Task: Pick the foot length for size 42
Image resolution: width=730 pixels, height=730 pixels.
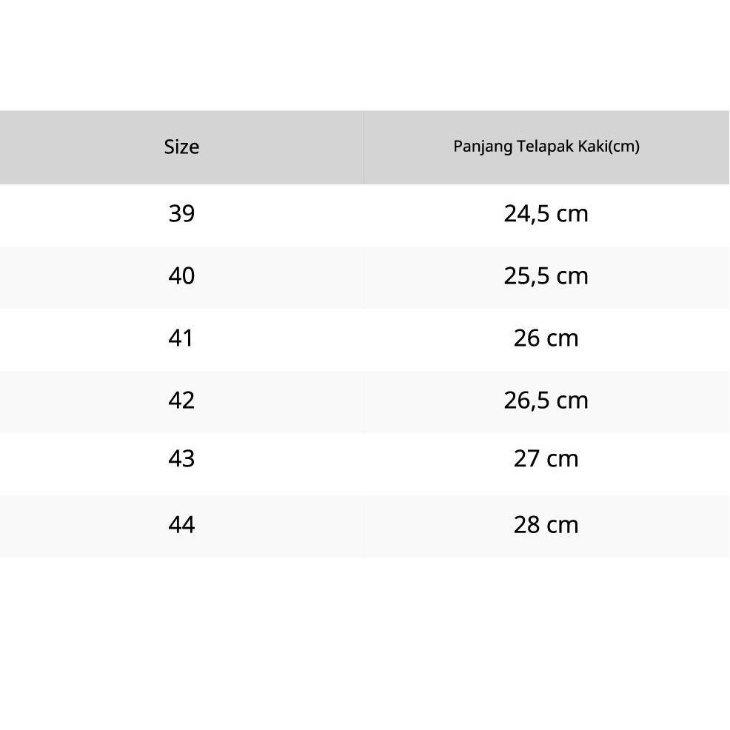Action: point(546,401)
